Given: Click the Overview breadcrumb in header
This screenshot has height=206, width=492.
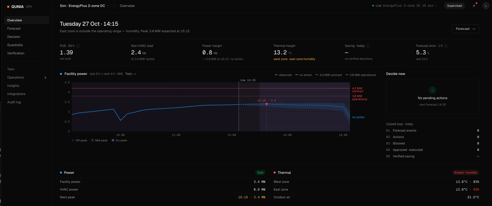Looking at the screenshot, I should [x=127, y=6].
